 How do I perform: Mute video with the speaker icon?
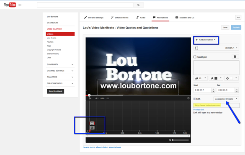tap(97, 98)
